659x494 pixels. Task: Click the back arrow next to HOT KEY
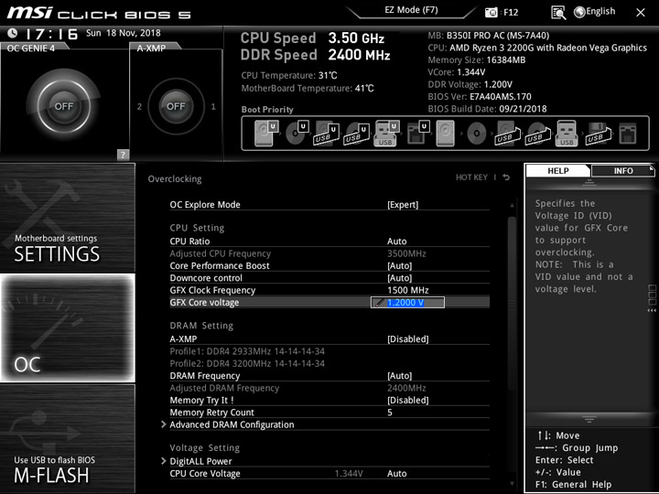click(x=506, y=177)
